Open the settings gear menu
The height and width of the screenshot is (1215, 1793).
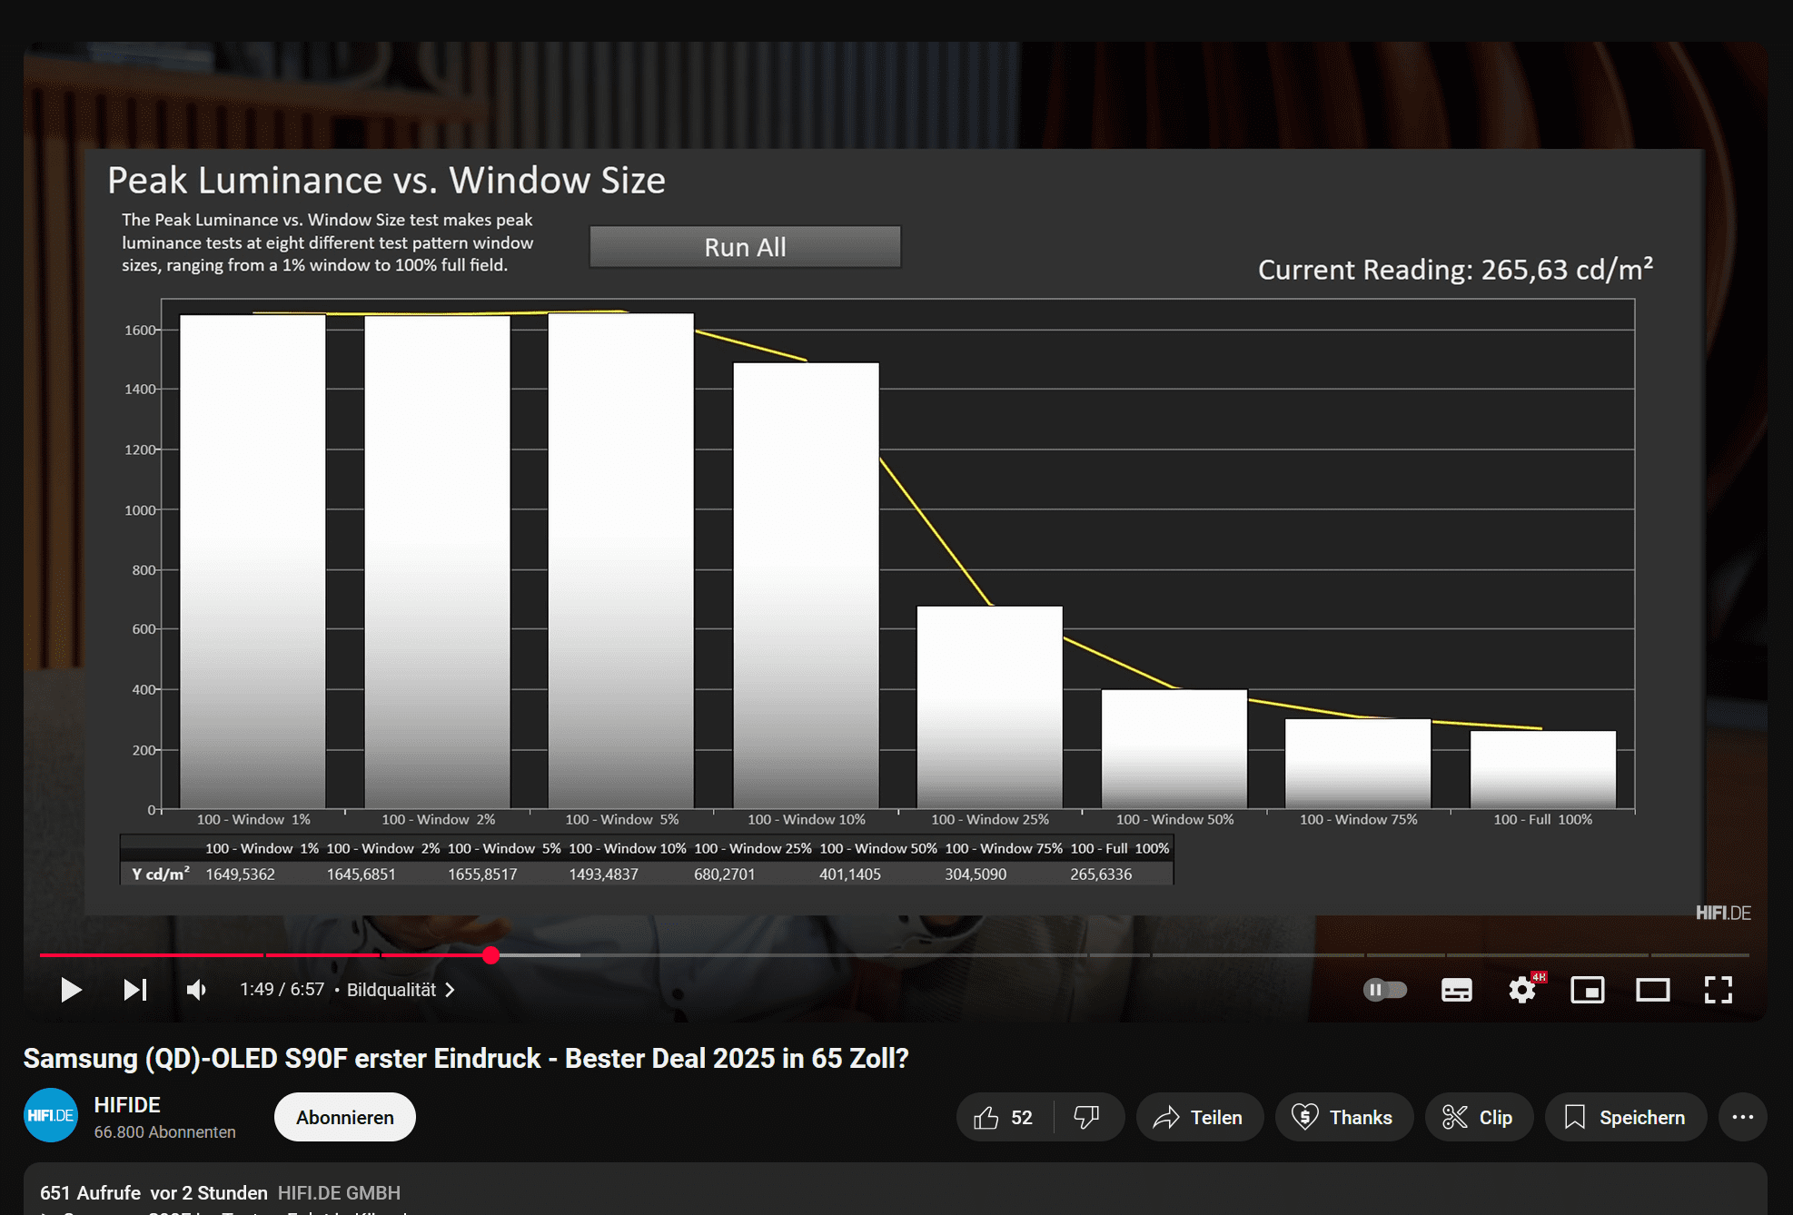coord(1522,990)
